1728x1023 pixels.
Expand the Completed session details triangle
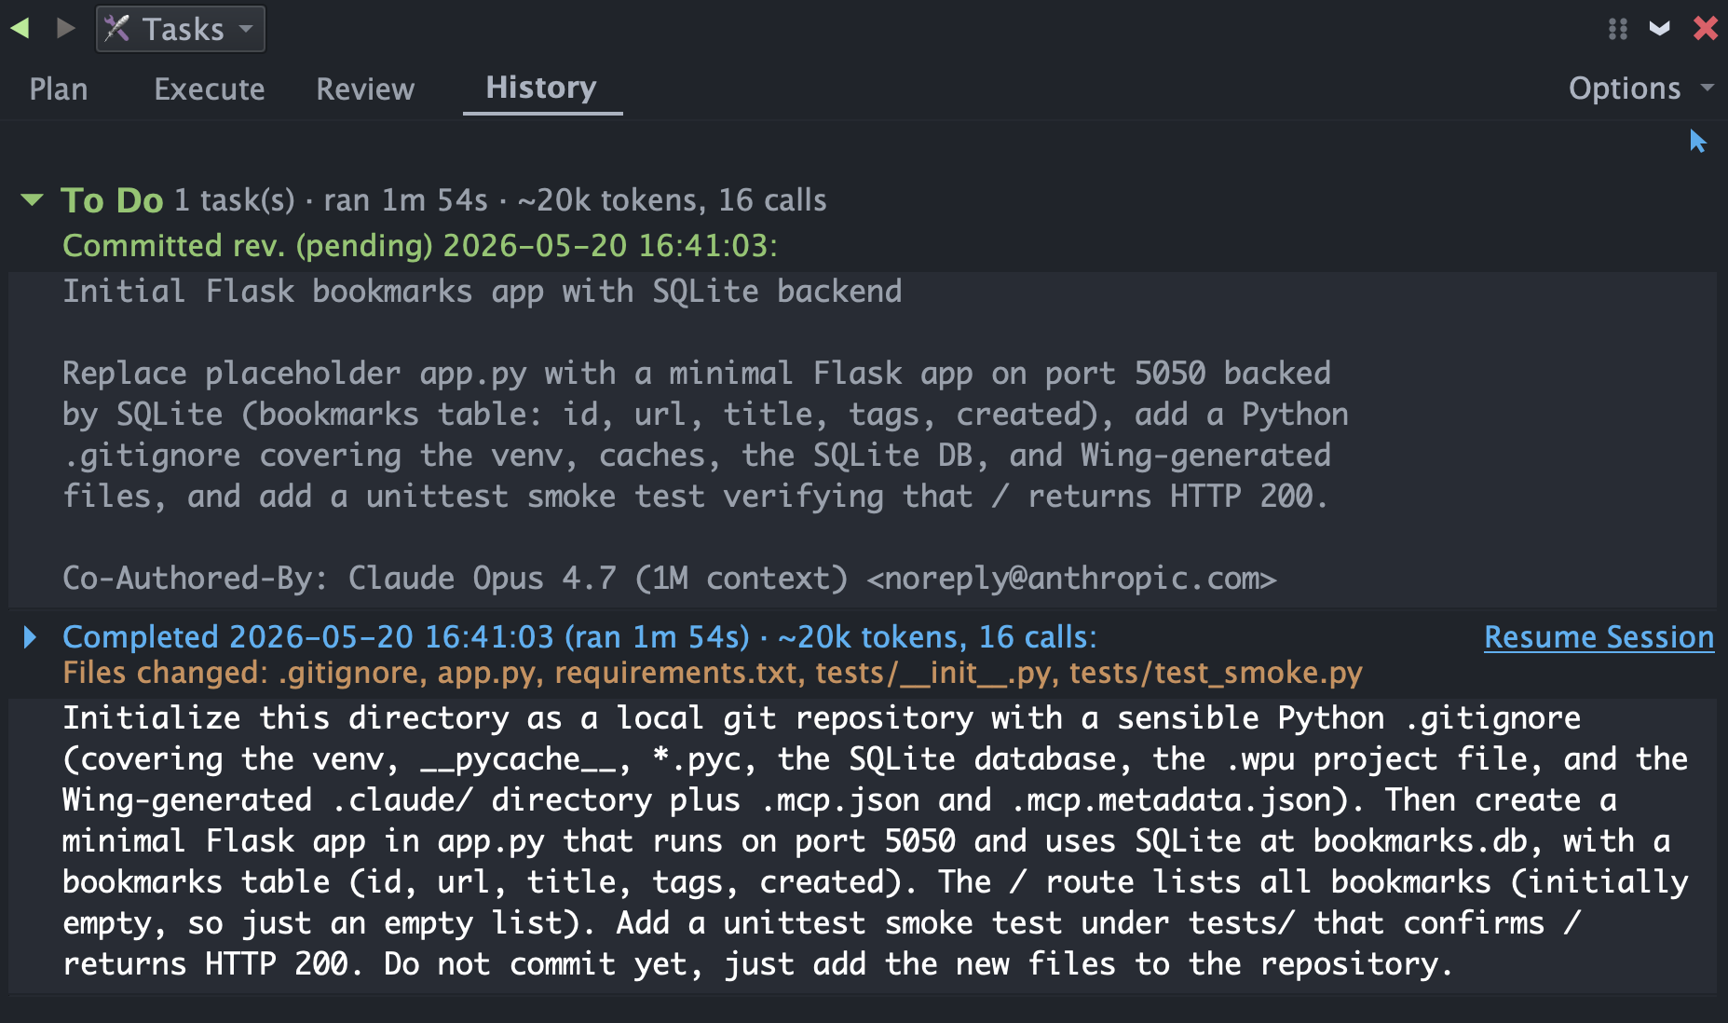coord(30,637)
